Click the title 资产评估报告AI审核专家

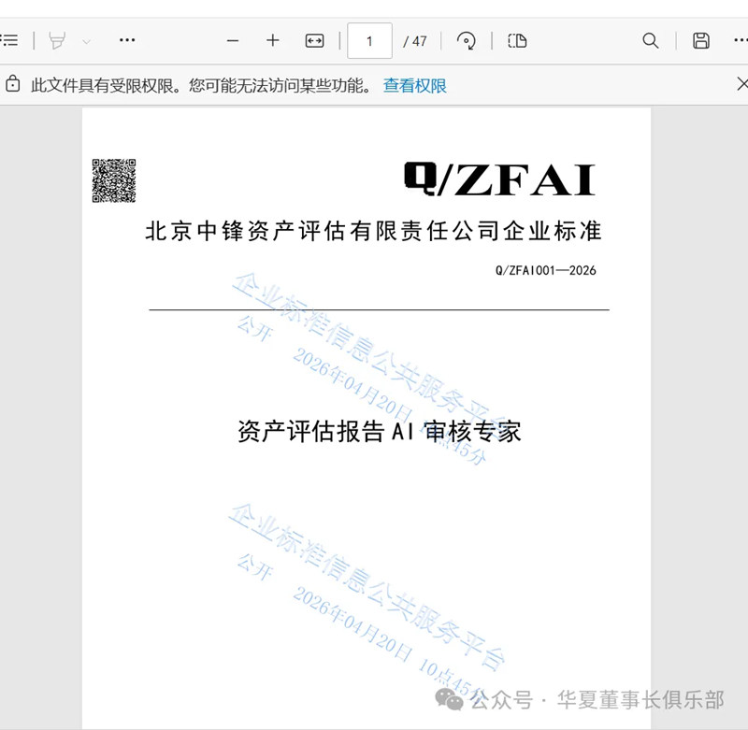coord(379,431)
